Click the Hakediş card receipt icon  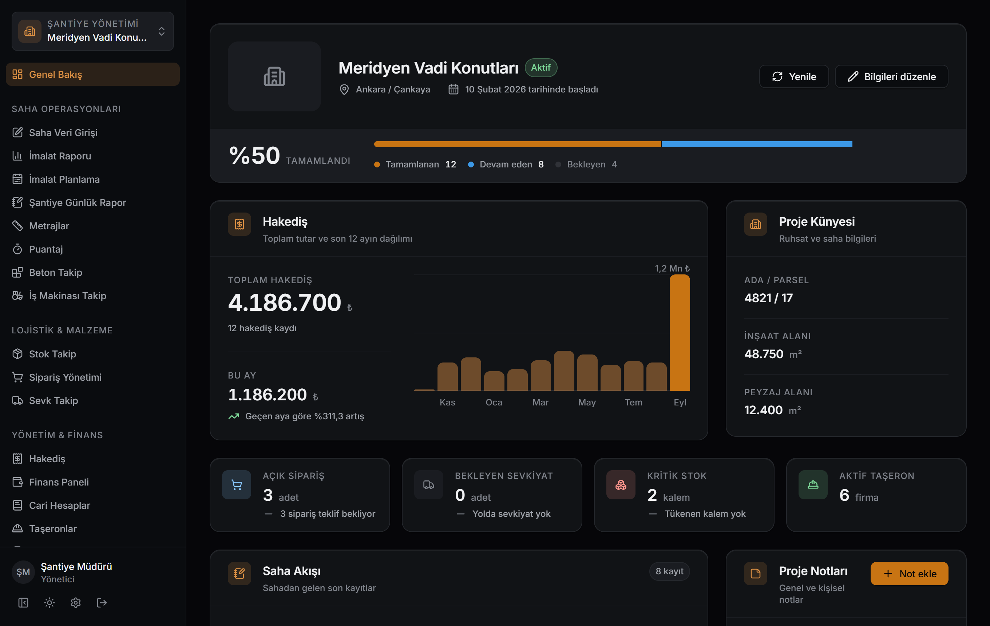click(x=240, y=224)
